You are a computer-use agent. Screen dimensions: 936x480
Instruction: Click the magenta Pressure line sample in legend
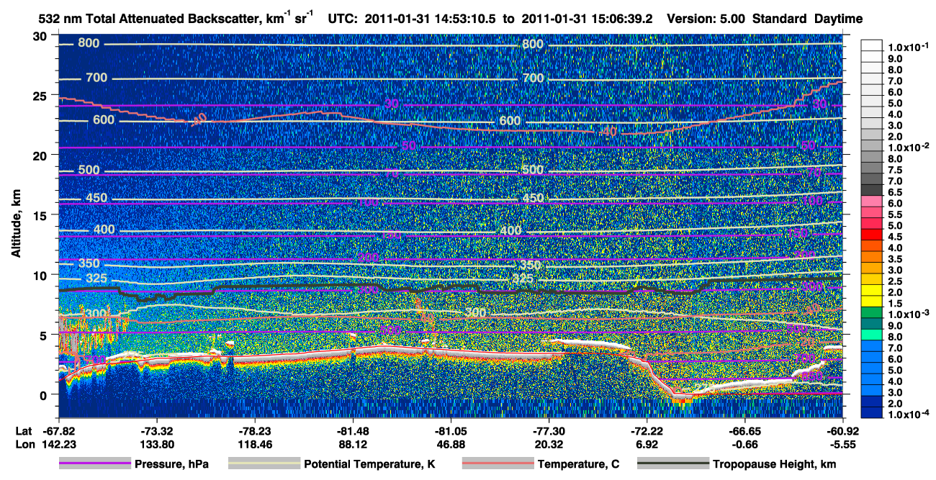tap(94, 464)
